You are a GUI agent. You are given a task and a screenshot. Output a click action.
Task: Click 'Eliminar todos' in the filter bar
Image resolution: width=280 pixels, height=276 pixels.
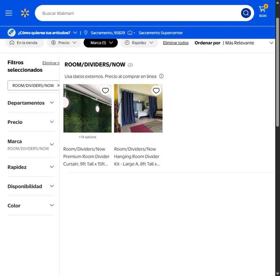176,43
